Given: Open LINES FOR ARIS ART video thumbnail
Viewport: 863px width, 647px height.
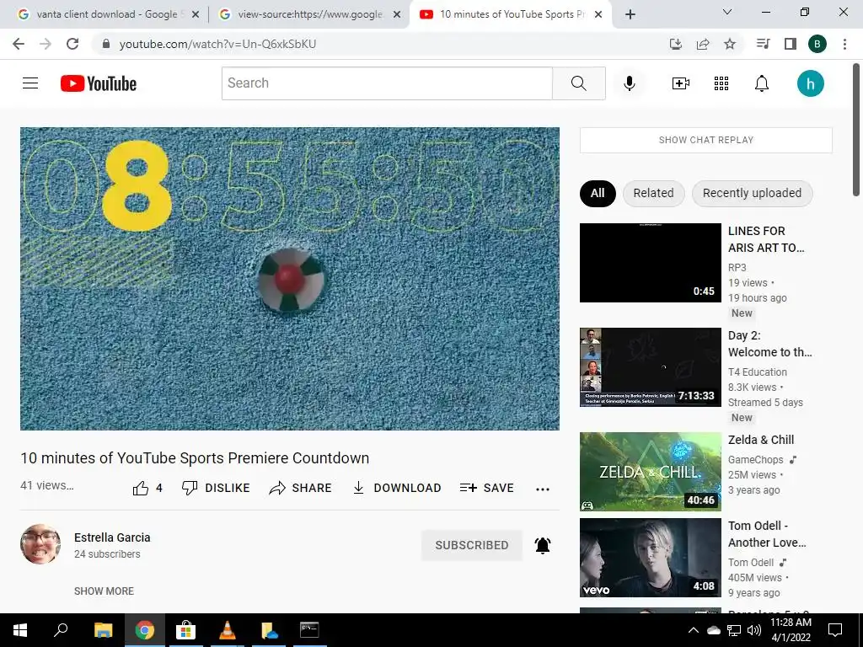Looking at the screenshot, I should click(x=650, y=263).
